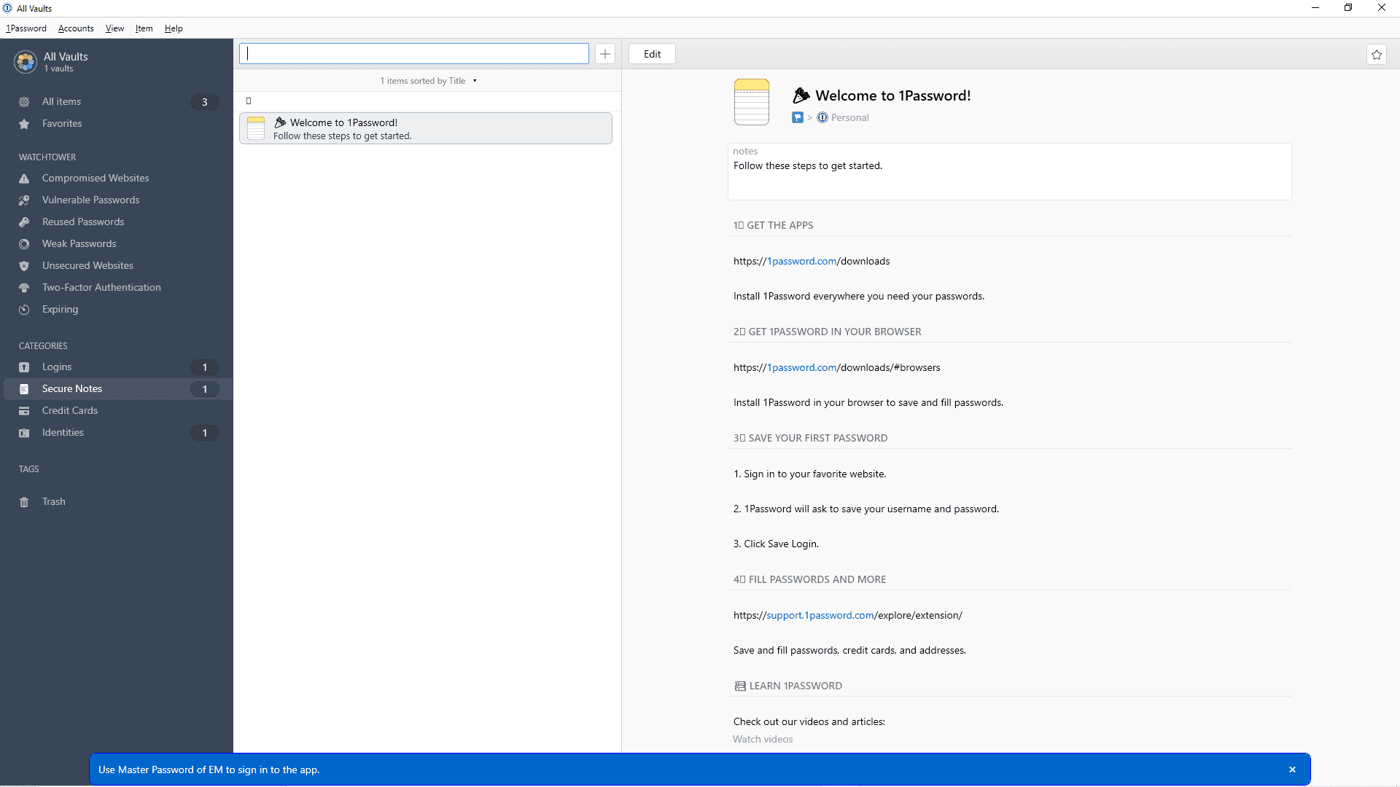
Task: Open Two-Factor Authentication in Watchtower
Action: tap(117, 288)
